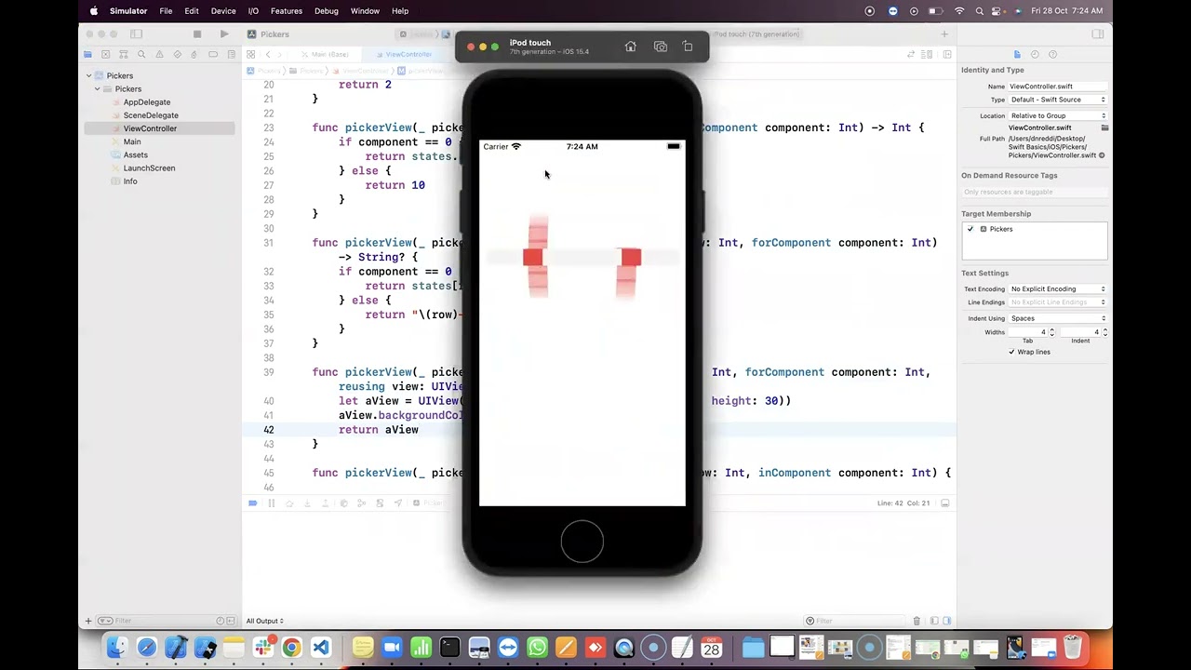Open the Type Default - Swift Source dropdown
The width and height of the screenshot is (1191, 670).
click(x=1058, y=100)
